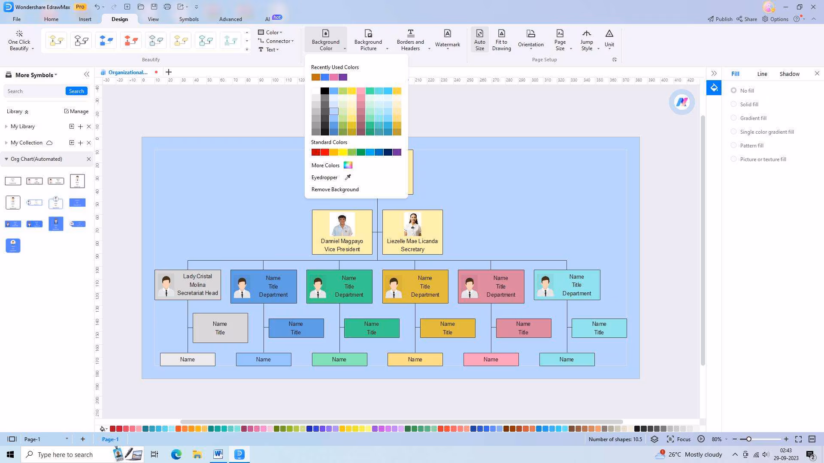Click Remove Background option
Viewport: 824px width, 463px height.
tap(335, 189)
